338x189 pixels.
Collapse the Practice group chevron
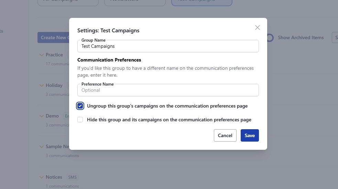point(42,55)
